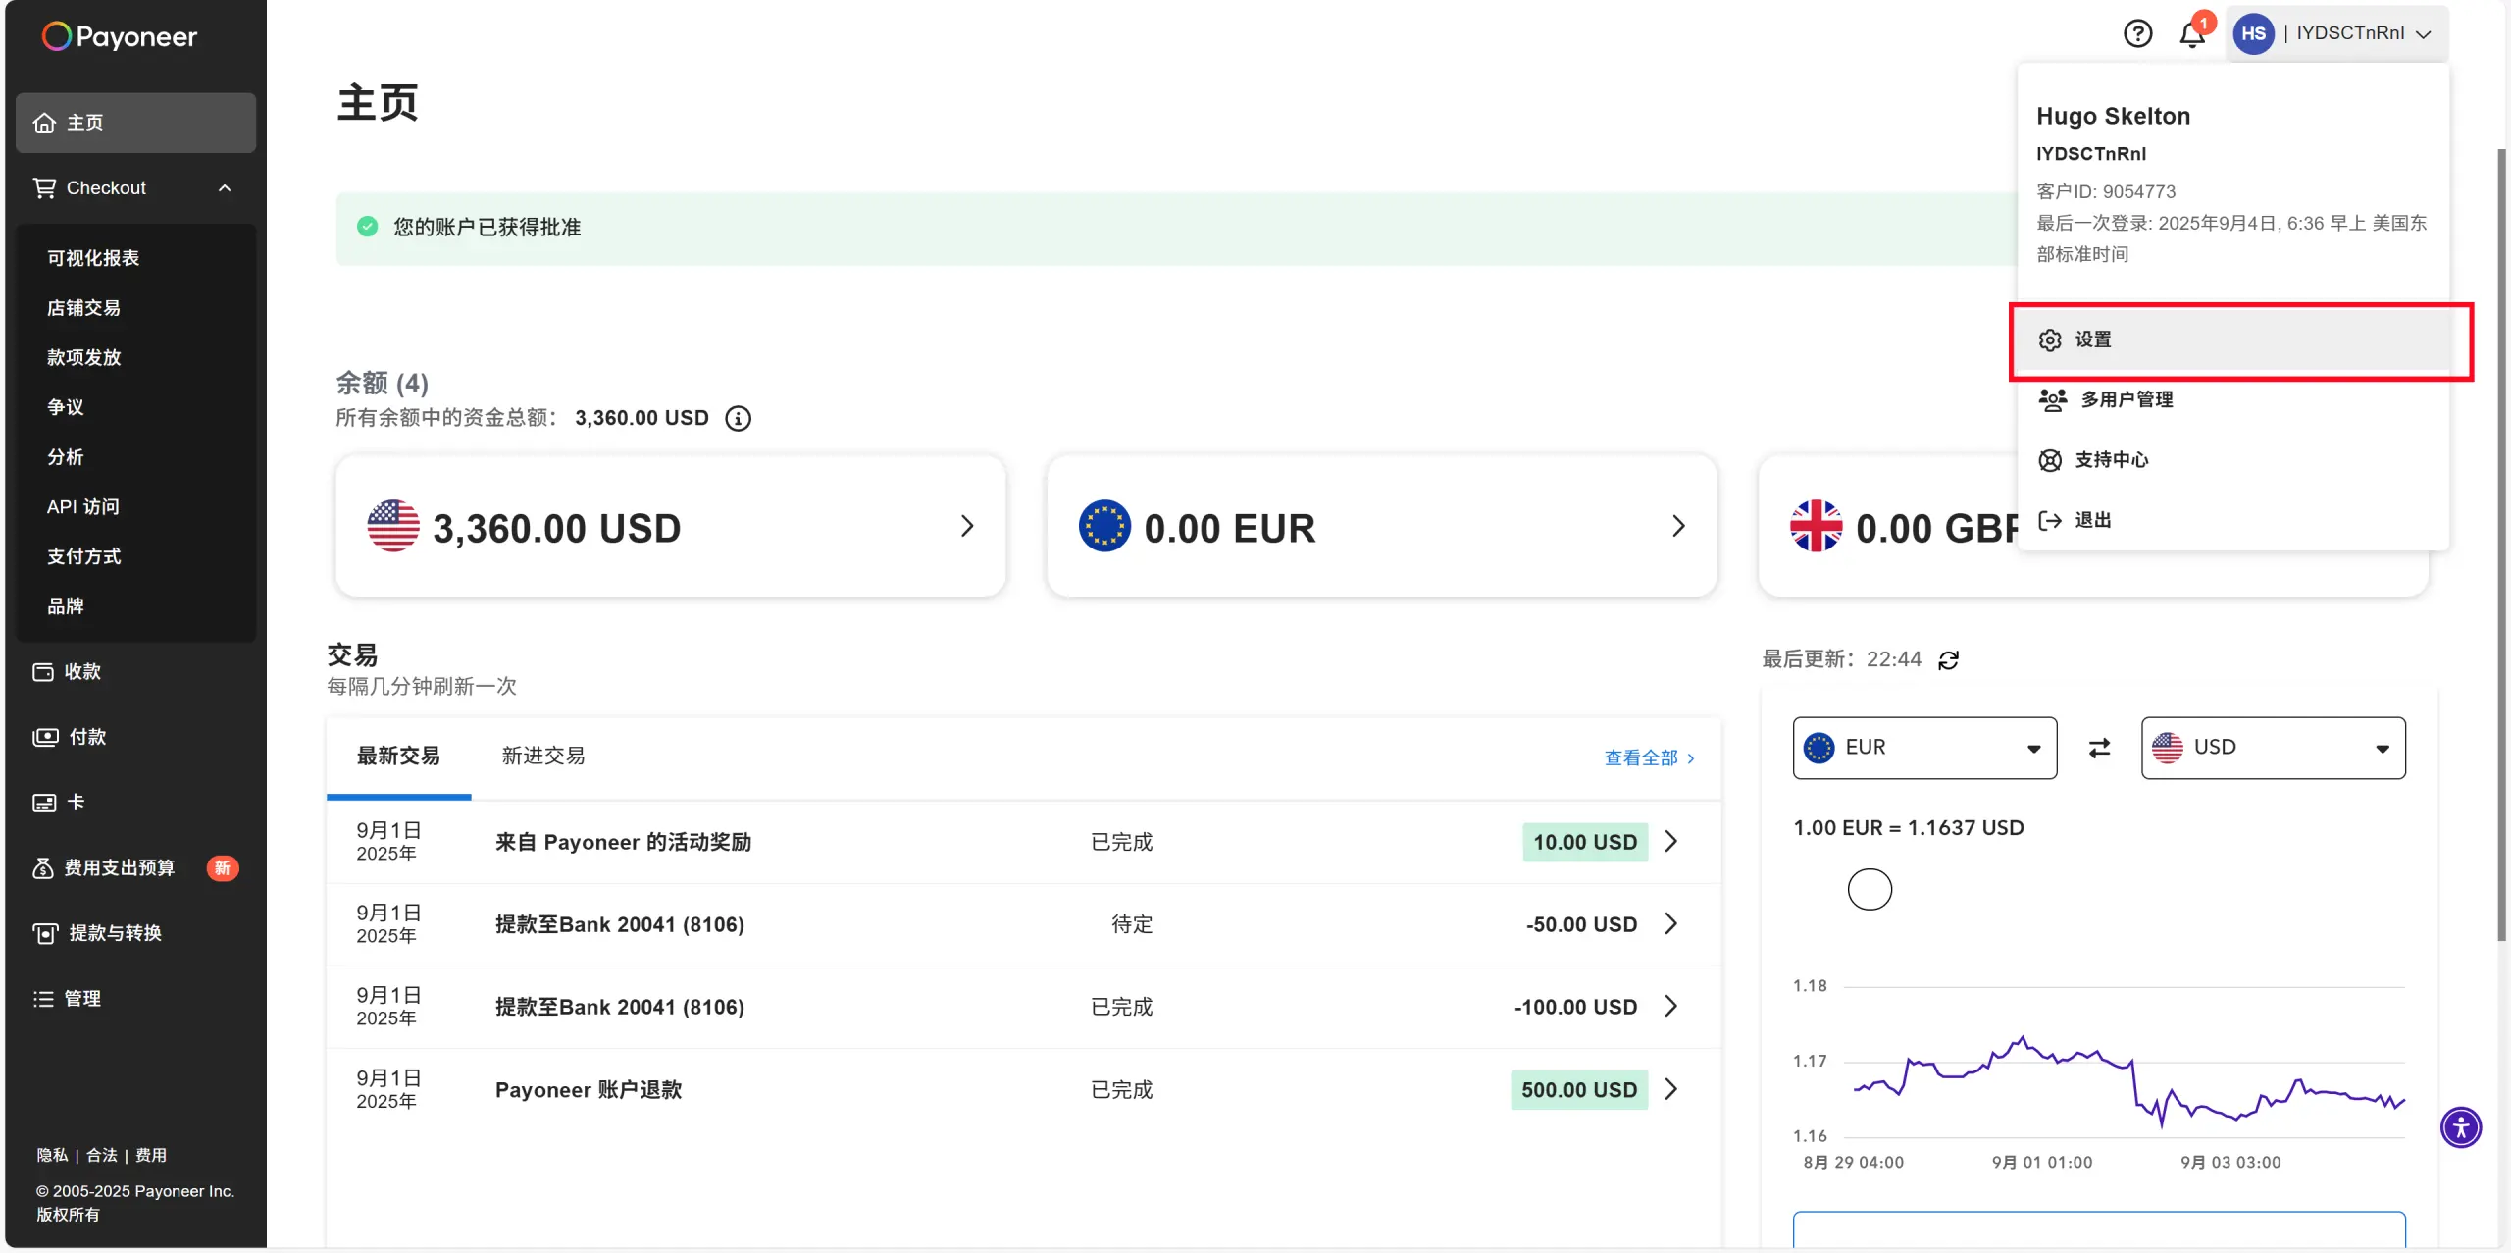Expand the 500.00 USD transaction chevron
The height and width of the screenshot is (1253, 2511).
(x=1671, y=1089)
